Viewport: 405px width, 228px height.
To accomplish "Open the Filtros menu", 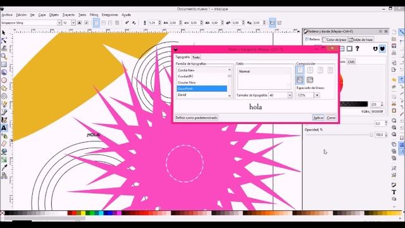I will pos(94,15).
